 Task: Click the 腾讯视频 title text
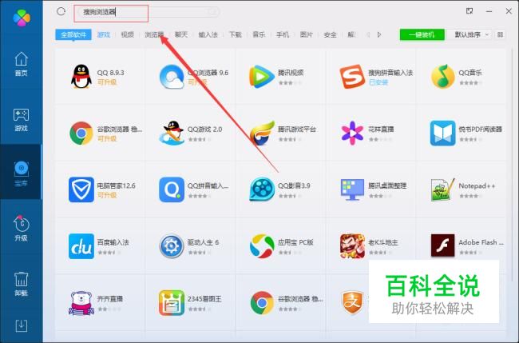(x=291, y=73)
